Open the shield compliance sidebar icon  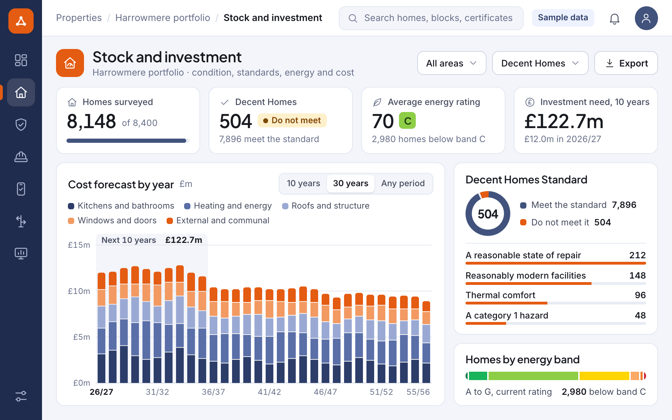[x=21, y=125]
